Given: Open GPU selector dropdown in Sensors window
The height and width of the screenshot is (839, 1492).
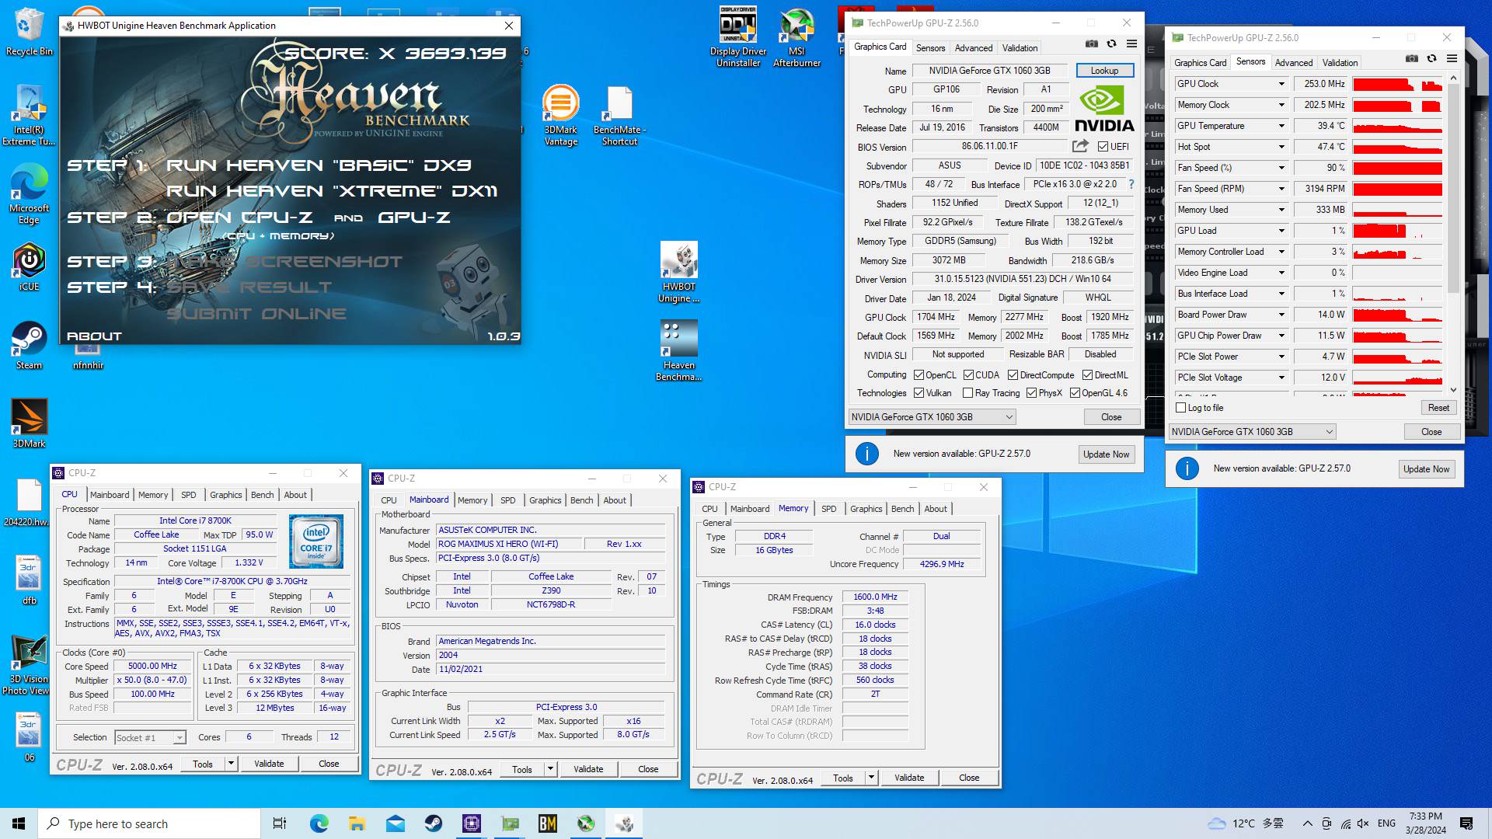Looking at the screenshot, I should [x=1252, y=432].
